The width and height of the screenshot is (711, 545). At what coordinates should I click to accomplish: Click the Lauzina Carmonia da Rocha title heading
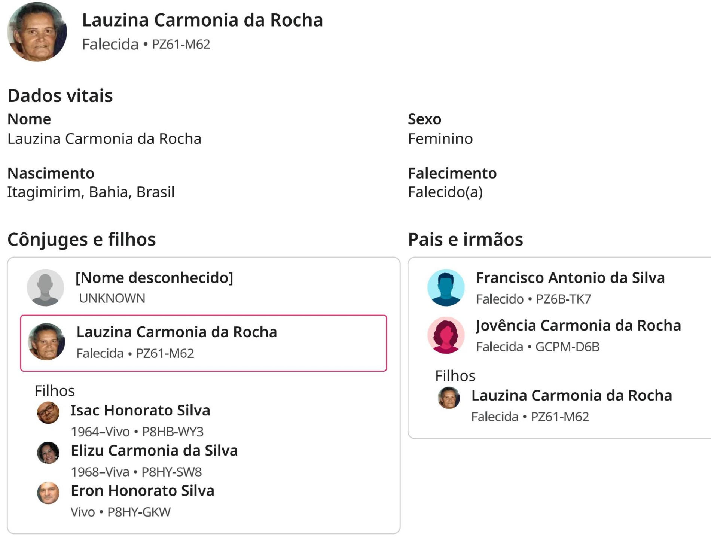tap(202, 20)
